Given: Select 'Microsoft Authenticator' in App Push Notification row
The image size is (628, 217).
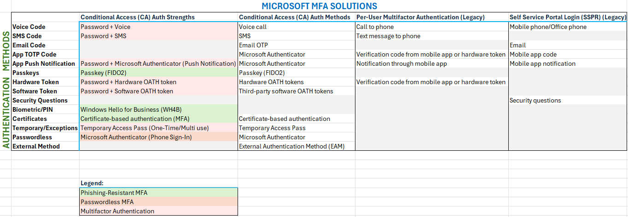Looking at the screenshot, I should click(297, 63).
